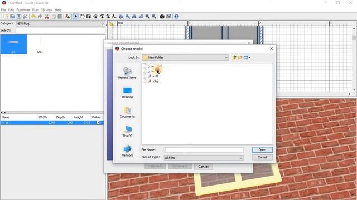The height and width of the screenshot is (200, 357).
Task: Click the Save home toolbar icon
Action: [x=18, y=17]
